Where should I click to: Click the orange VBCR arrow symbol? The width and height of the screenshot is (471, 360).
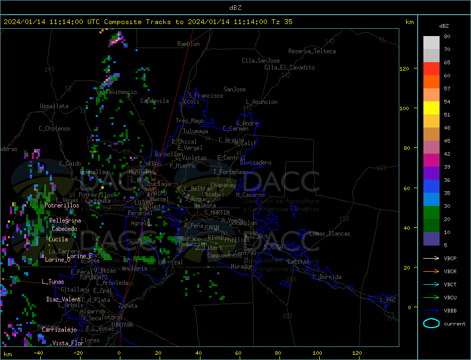coord(432,272)
